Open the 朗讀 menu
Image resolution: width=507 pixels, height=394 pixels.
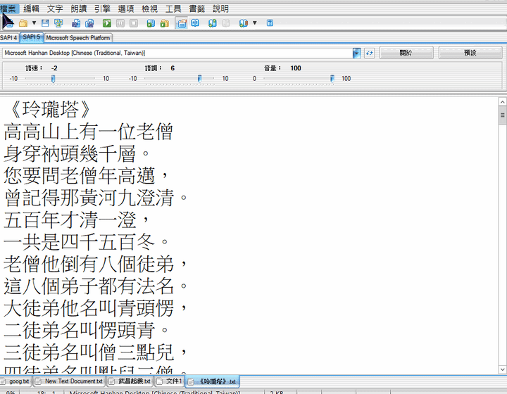click(x=79, y=8)
